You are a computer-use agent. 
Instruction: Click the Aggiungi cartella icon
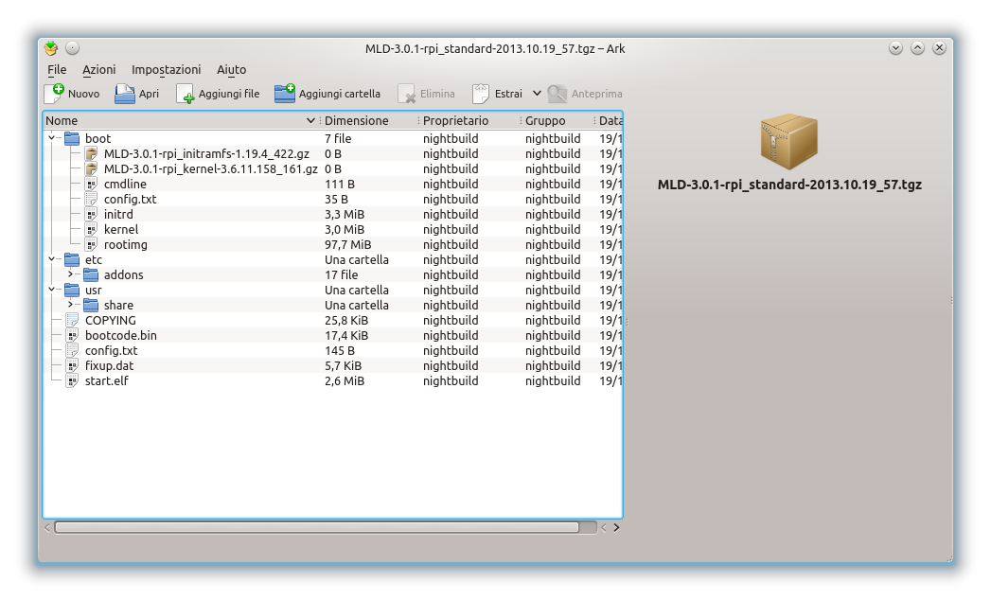(284, 94)
